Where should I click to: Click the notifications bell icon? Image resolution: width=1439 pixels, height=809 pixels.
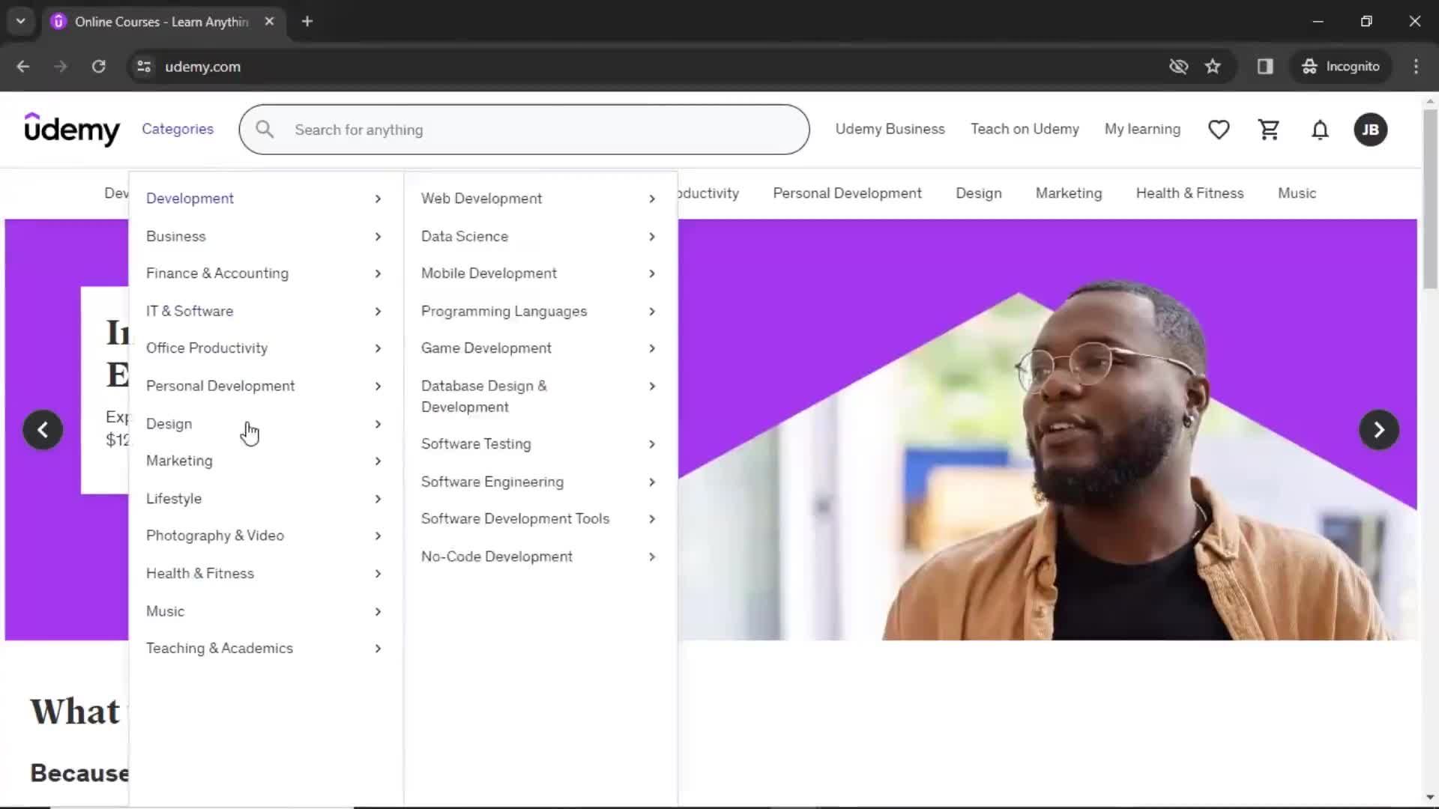click(x=1319, y=130)
